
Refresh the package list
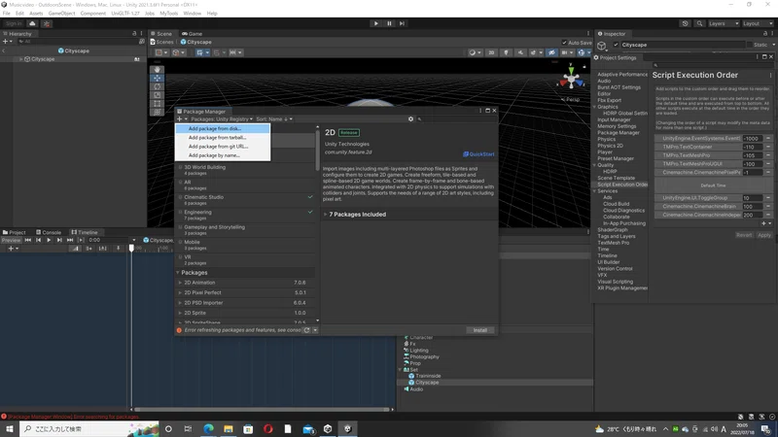[306, 330]
